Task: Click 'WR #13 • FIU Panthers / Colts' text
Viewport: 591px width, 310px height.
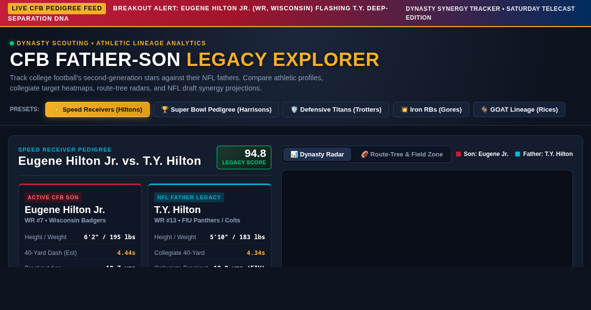Action: [x=197, y=220]
